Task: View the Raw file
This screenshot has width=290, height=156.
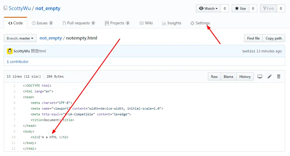Action: [214, 76]
